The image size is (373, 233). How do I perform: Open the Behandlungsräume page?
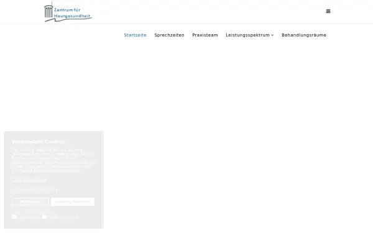(304, 35)
